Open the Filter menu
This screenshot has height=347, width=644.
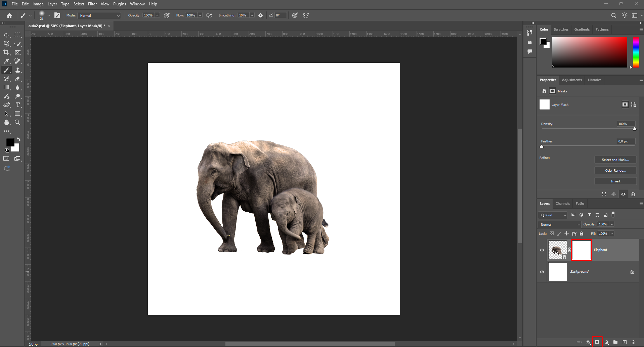(x=92, y=4)
